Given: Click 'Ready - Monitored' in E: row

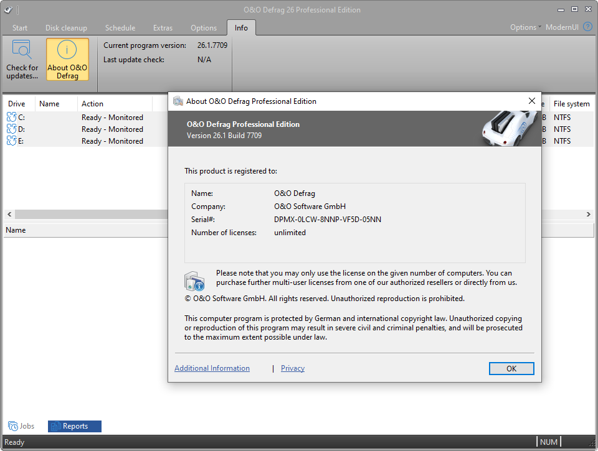Looking at the screenshot, I should pyautogui.click(x=112, y=141).
